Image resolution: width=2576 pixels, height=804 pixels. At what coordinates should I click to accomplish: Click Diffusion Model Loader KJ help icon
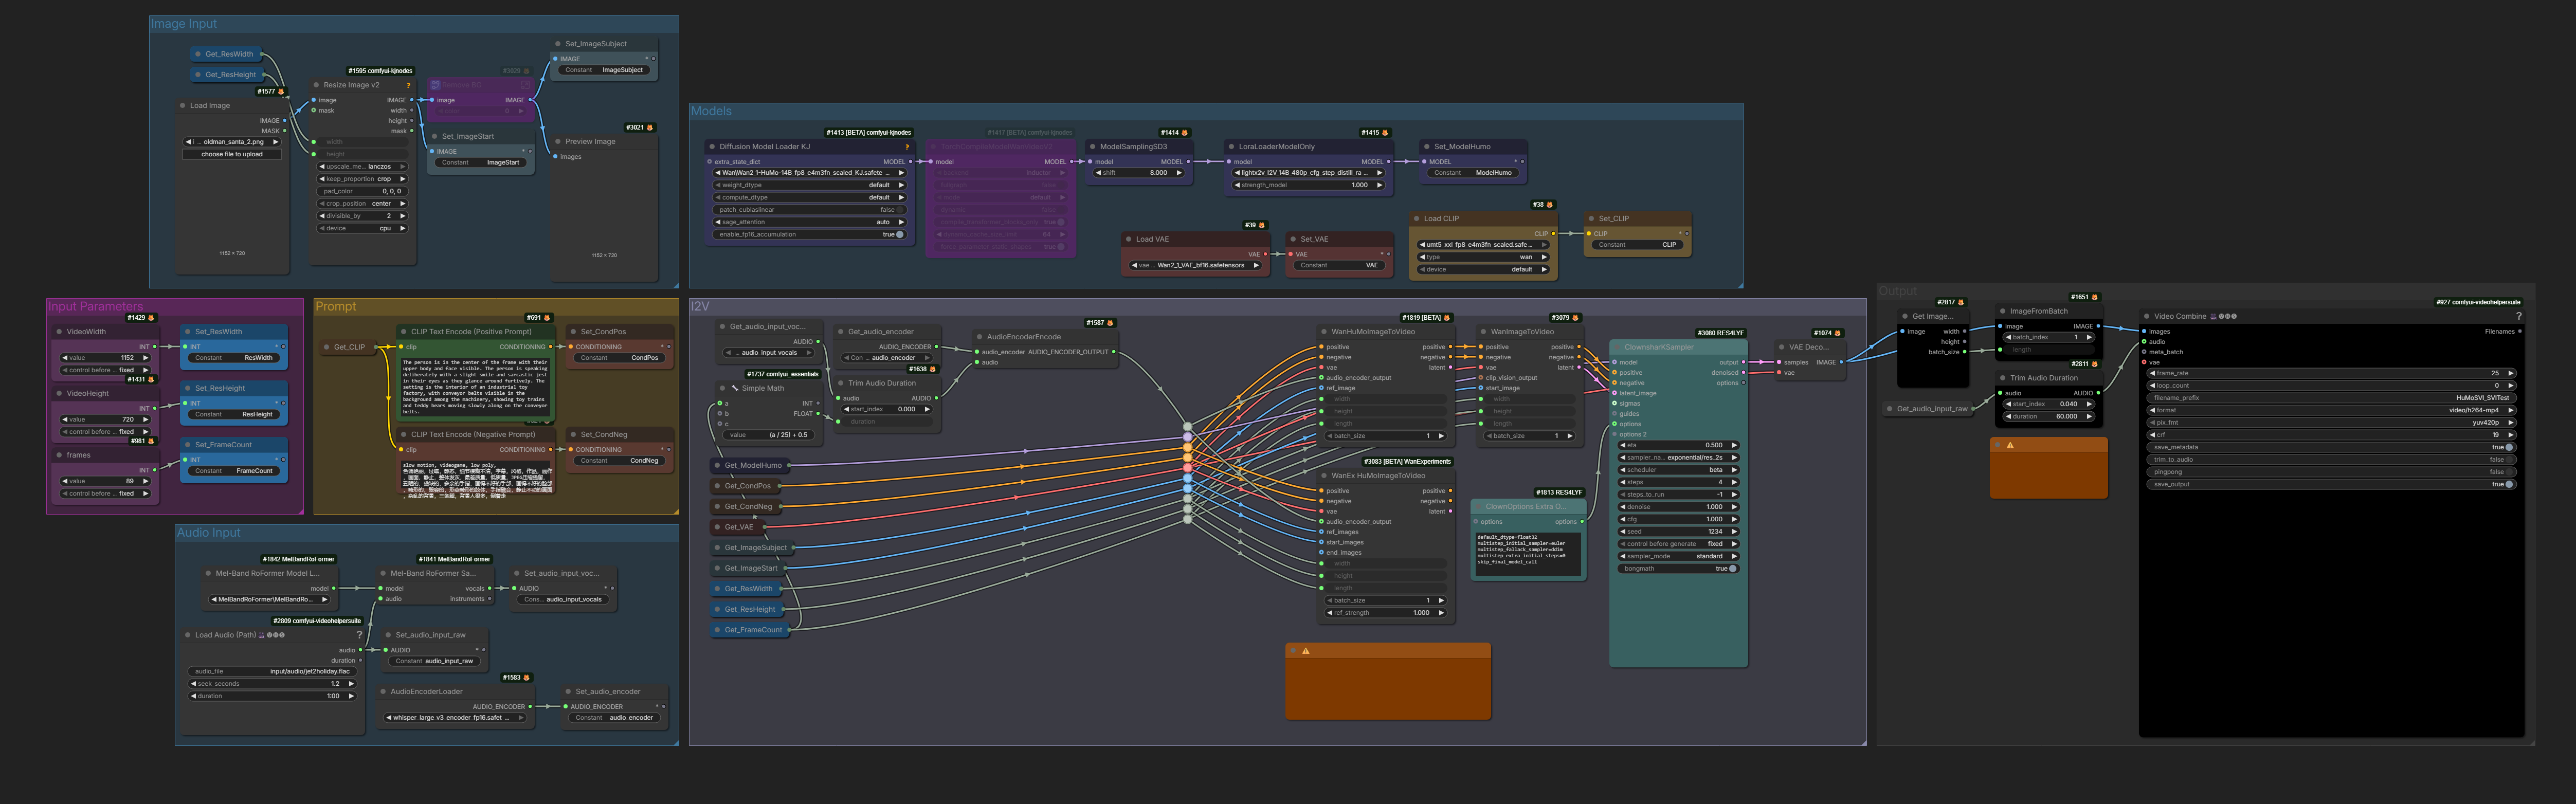[906, 147]
